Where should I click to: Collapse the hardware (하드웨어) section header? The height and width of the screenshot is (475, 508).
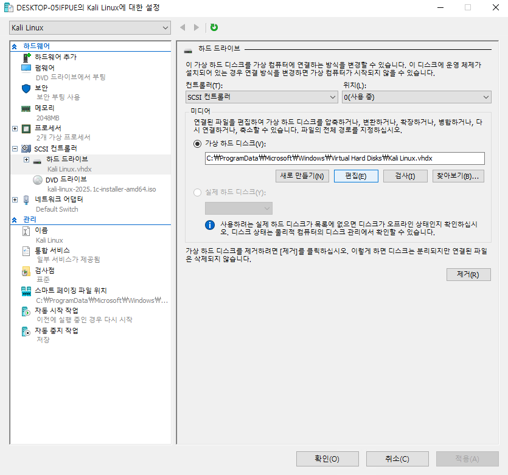point(15,46)
